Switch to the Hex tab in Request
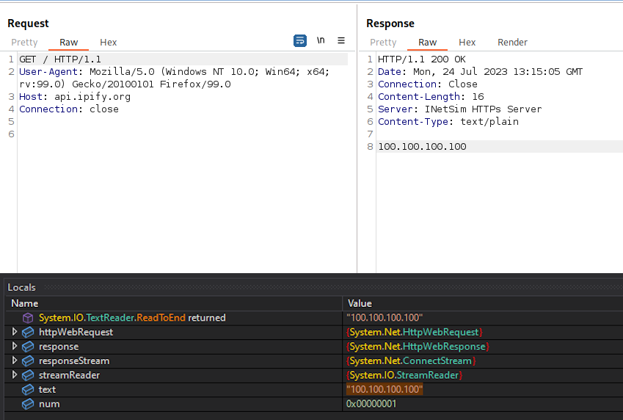Image resolution: width=623 pixels, height=420 pixels. point(109,43)
